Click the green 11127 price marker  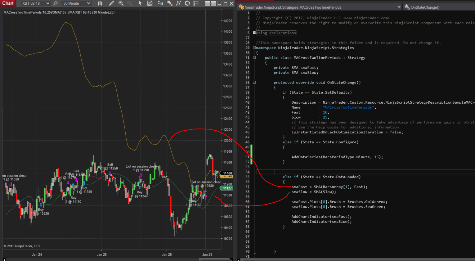(x=227, y=188)
